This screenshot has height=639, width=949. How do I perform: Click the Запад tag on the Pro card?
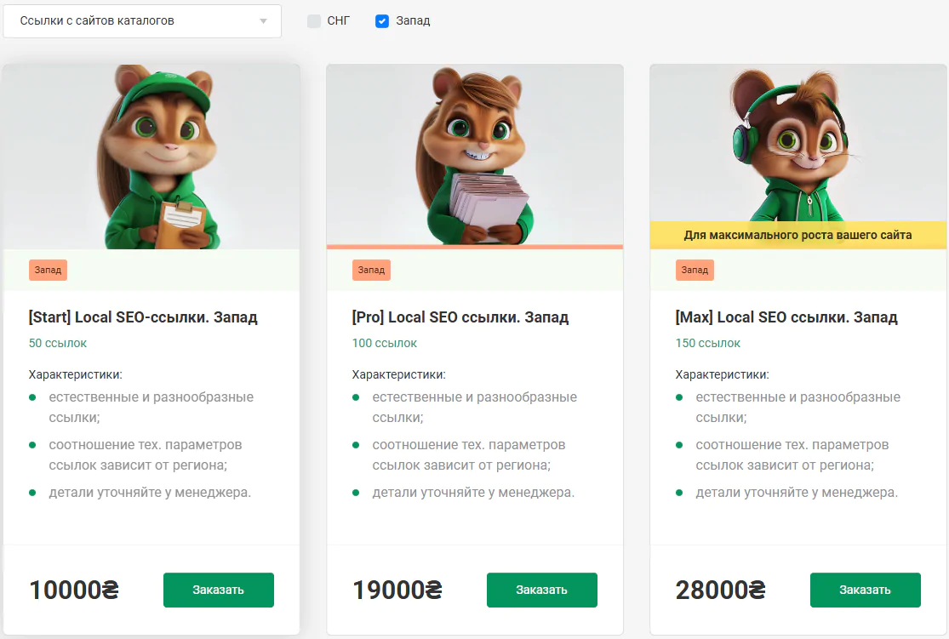[x=371, y=270]
